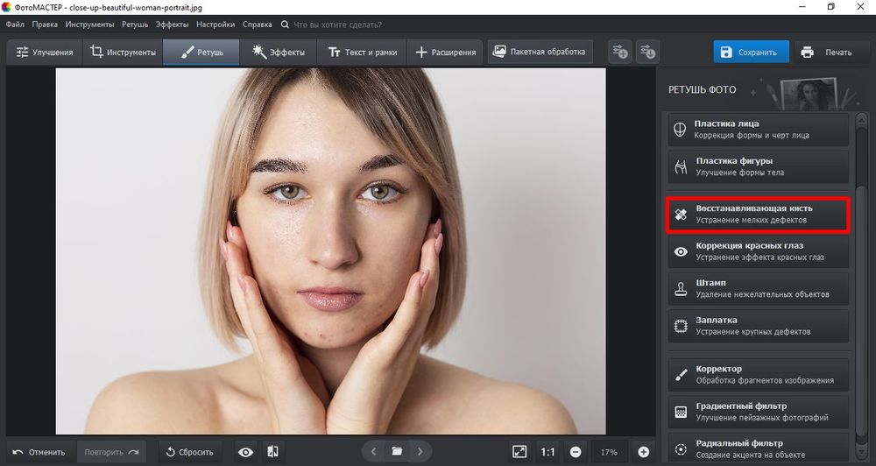Set zoom to 1:1 scale
Image resolution: width=876 pixels, height=466 pixels.
coord(547,452)
